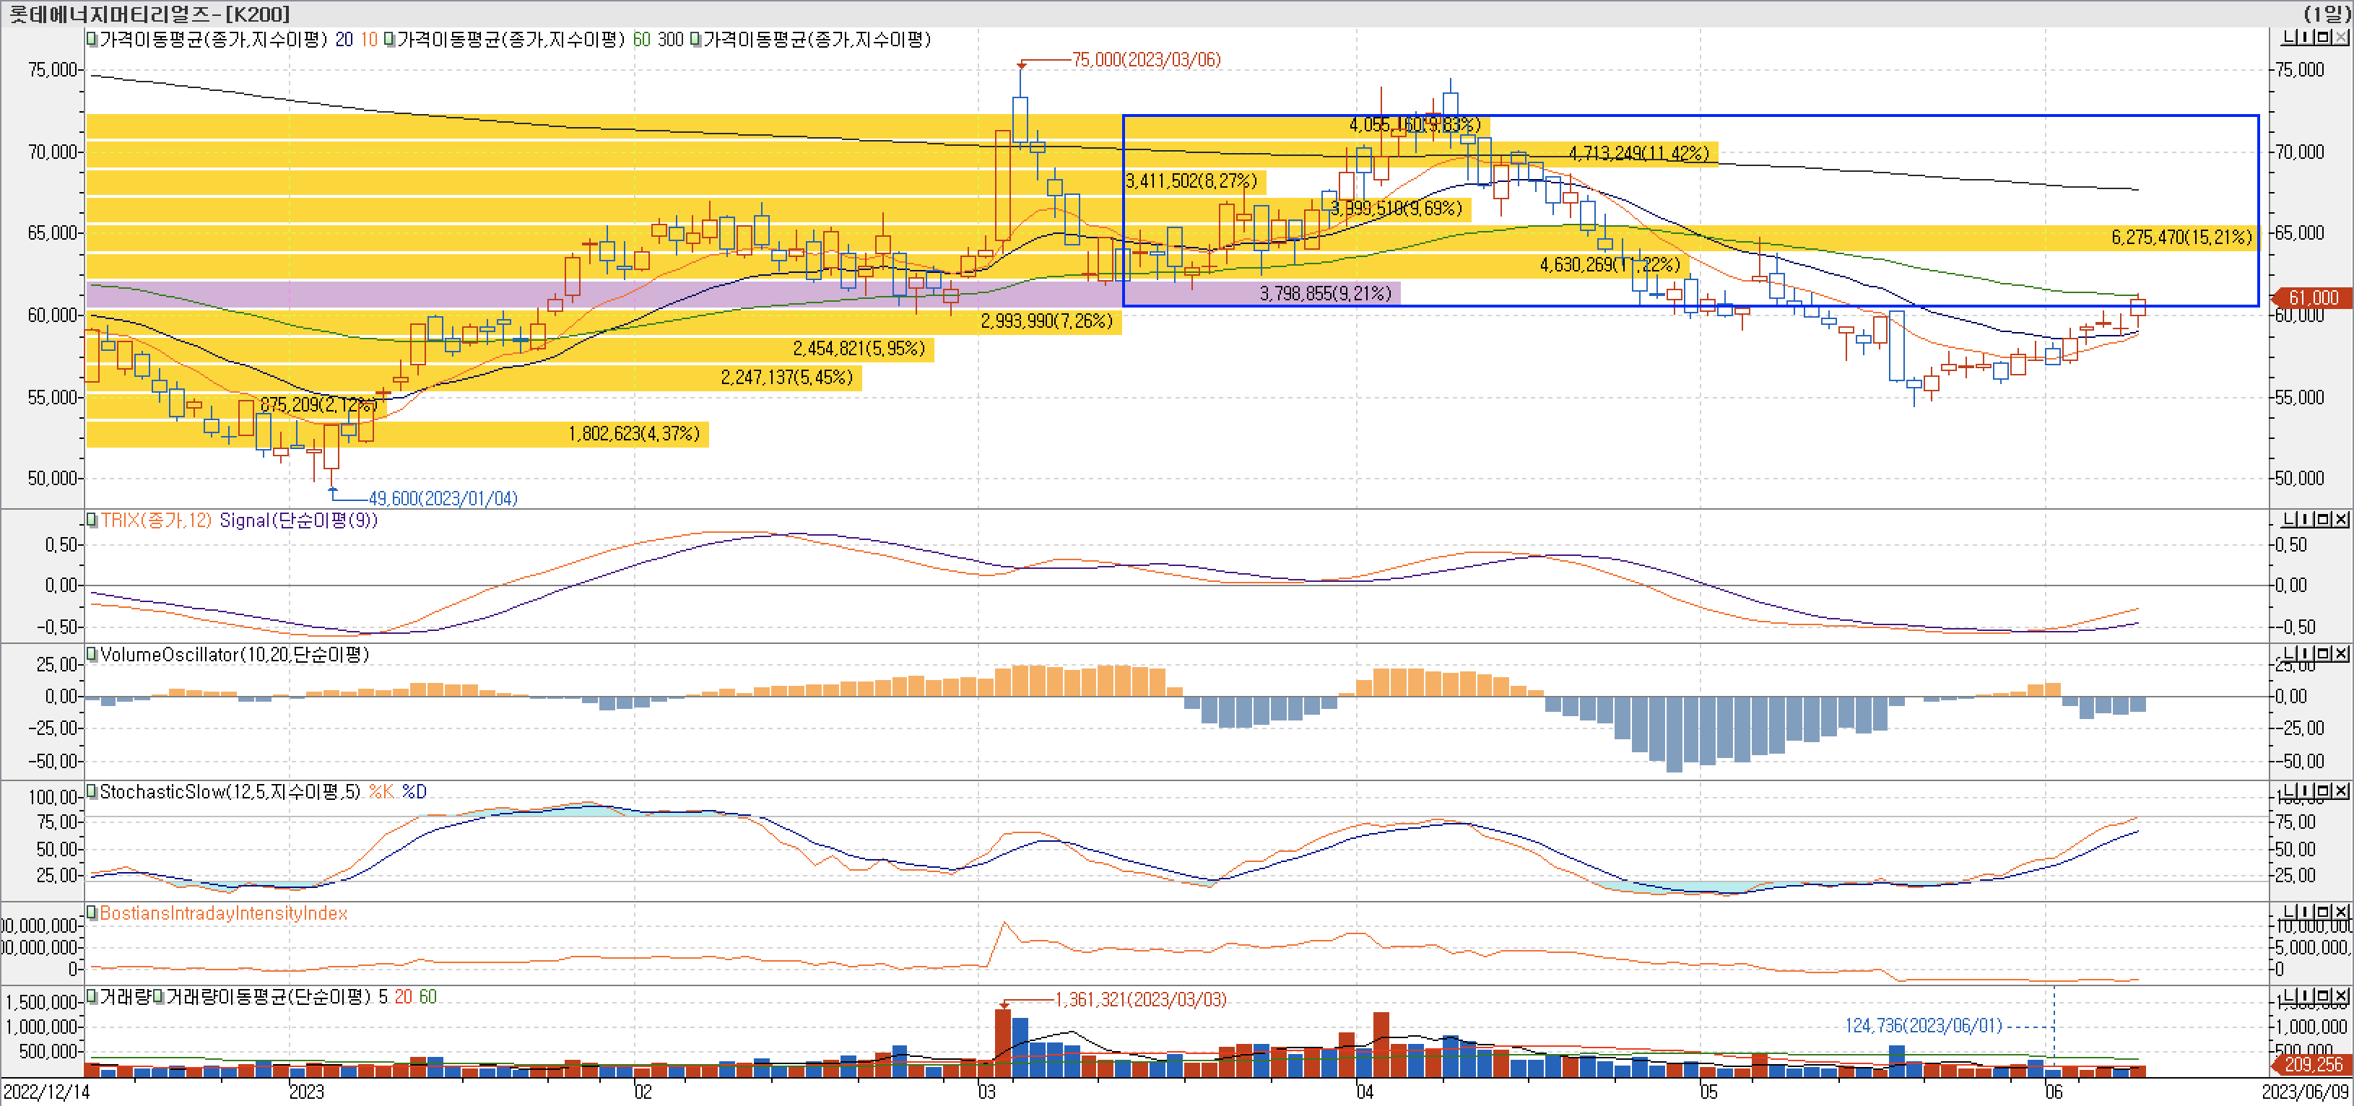The image size is (2354, 1106).
Task: Close the 거래량 volume panel with X icon
Action: click(2341, 996)
